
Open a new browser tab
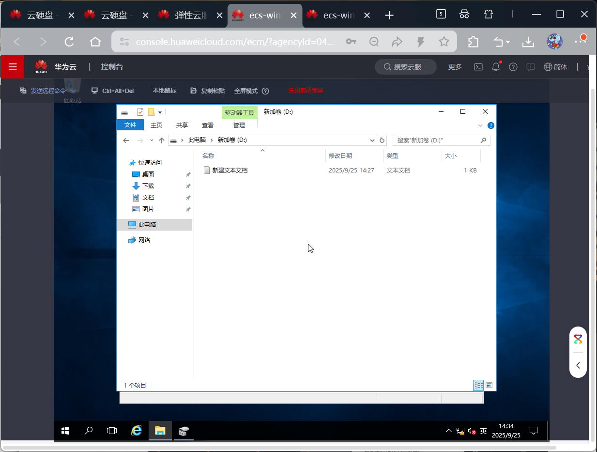(x=389, y=16)
